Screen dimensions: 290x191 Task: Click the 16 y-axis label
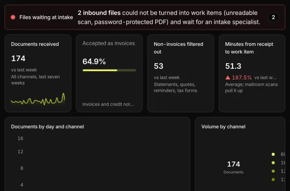point(20,138)
